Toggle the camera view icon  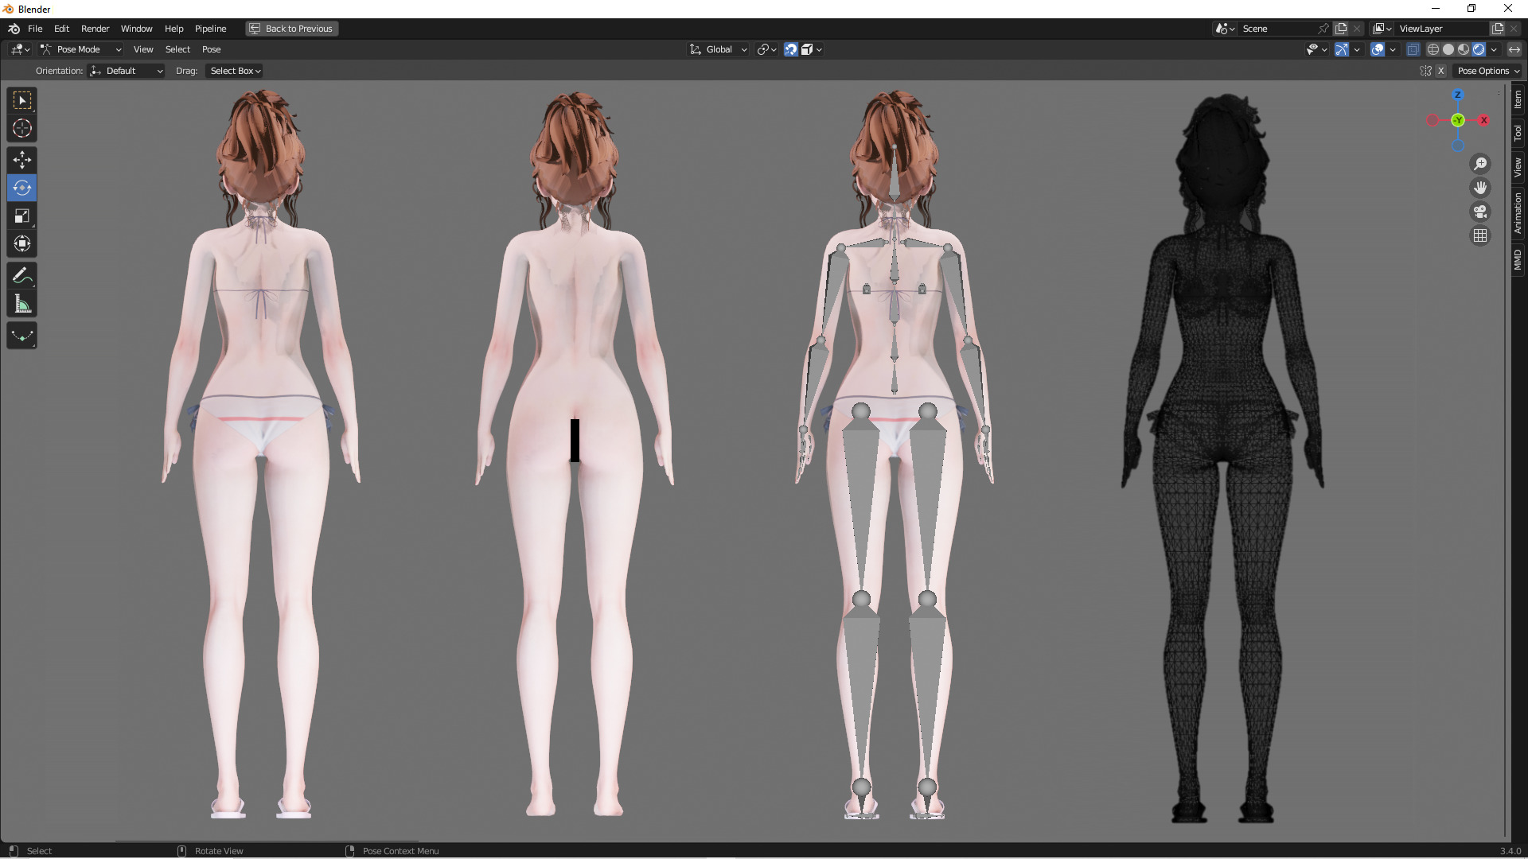1480,212
